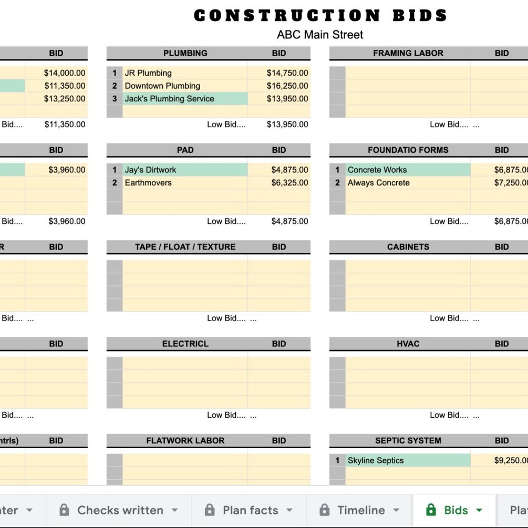Click JR Plumbing bid amount $14,750.00
The height and width of the screenshot is (528, 528).
coord(287,73)
